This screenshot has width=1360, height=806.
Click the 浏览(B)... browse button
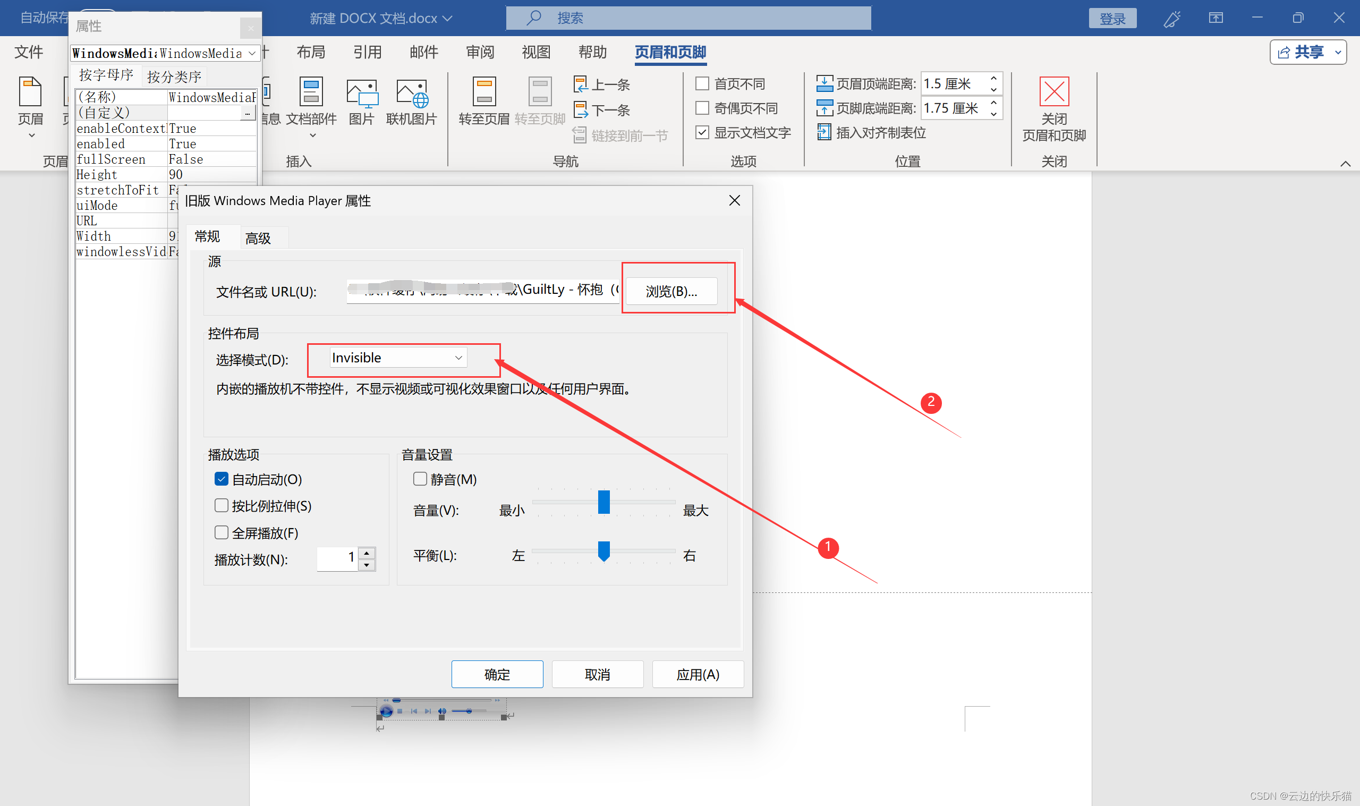[671, 292]
